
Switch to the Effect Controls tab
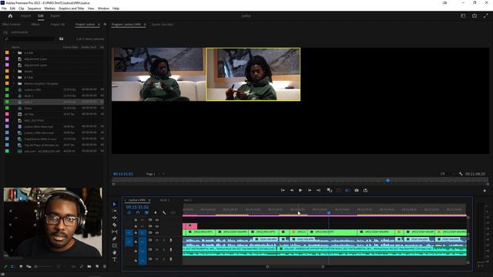(12, 24)
